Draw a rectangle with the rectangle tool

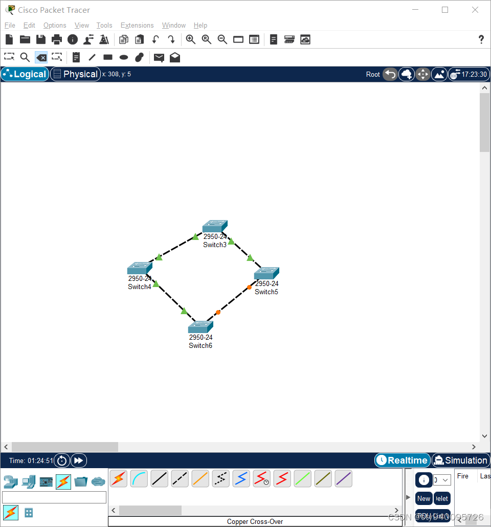click(108, 57)
